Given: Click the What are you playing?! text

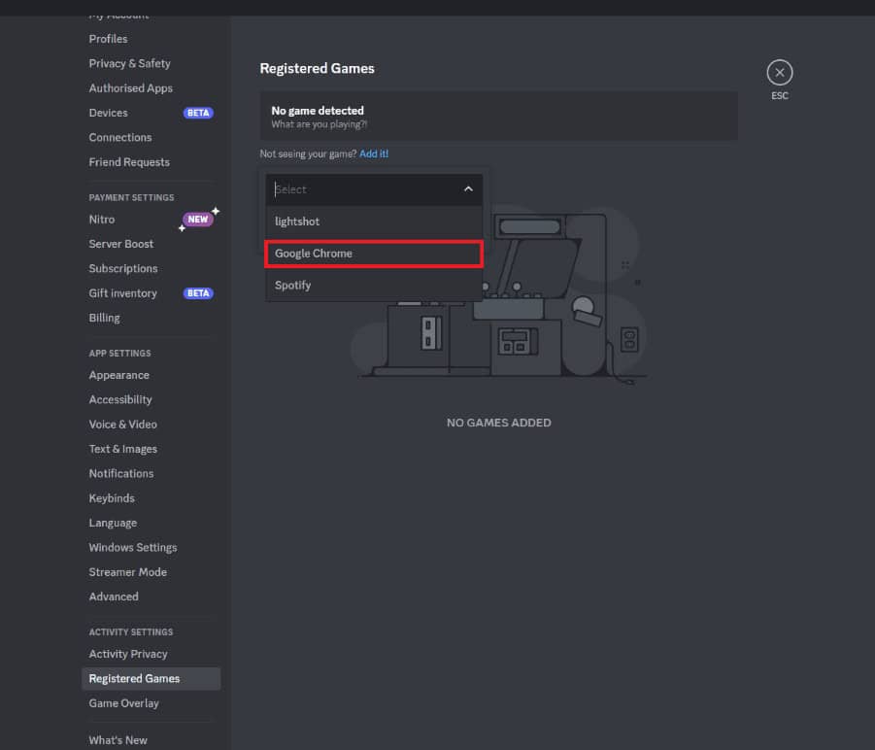Looking at the screenshot, I should point(320,124).
